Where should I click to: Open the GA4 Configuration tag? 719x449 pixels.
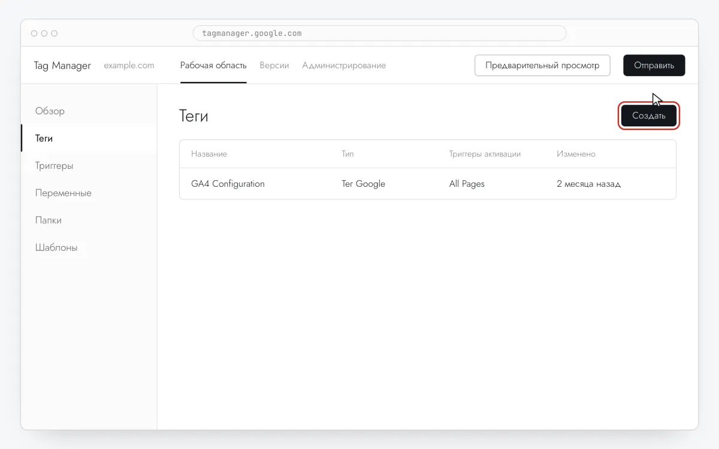click(x=228, y=184)
